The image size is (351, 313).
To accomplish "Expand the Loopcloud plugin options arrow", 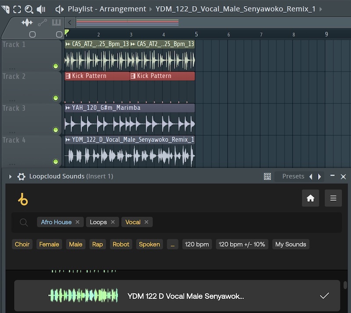I will (x=11, y=176).
